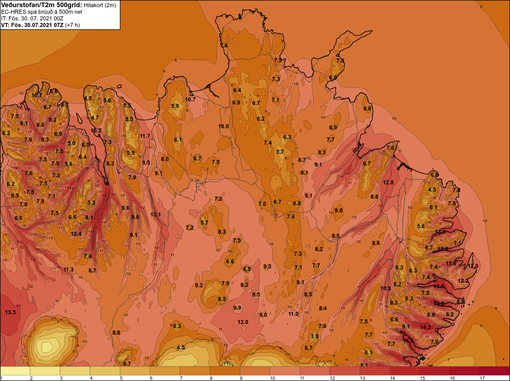Click the legend scale label 6
510x381 pixels.
[x=151, y=378]
